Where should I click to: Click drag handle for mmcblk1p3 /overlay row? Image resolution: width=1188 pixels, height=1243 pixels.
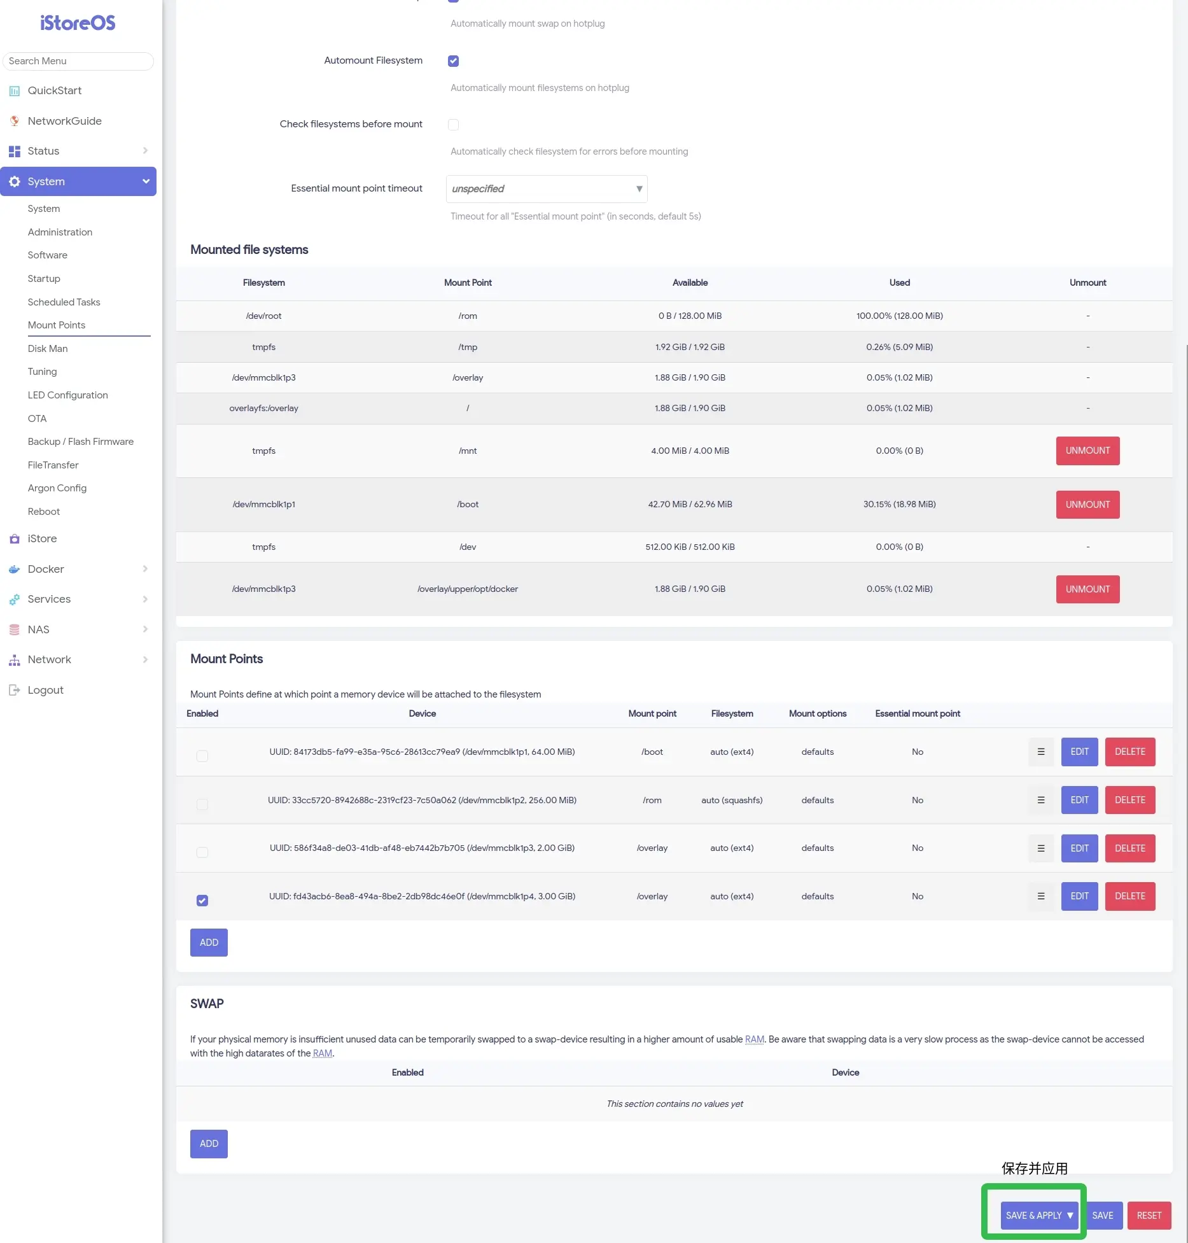pyautogui.click(x=1041, y=848)
